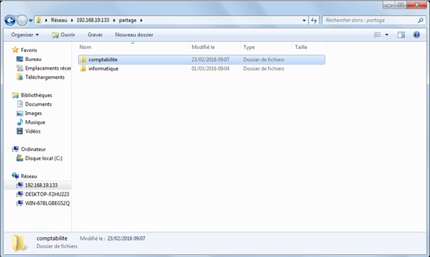Open the view options dropdown arrow
The image size is (430, 257).
tap(387, 35)
